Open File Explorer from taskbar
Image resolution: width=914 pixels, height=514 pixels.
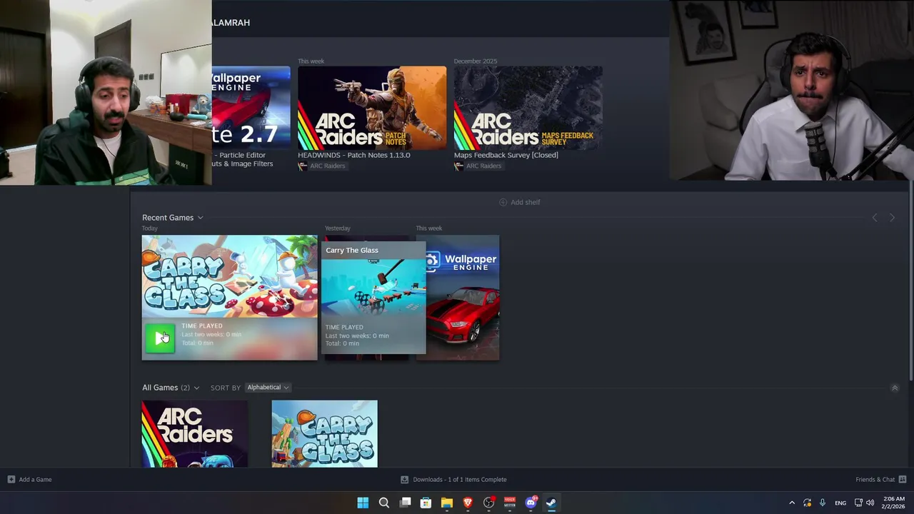click(447, 503)
